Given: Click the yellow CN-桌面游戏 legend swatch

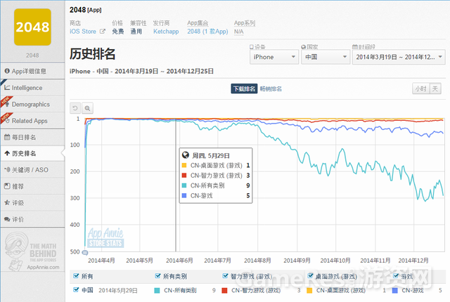Looking at the screenshot, I should click(309, 291).
